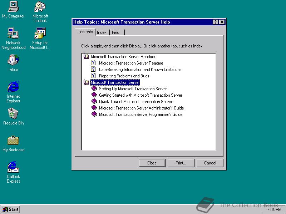This screenshot has width=286, height=214.
Task: Select the Microsoft Outlook desktop shortcut
Action: click(40, 12)
